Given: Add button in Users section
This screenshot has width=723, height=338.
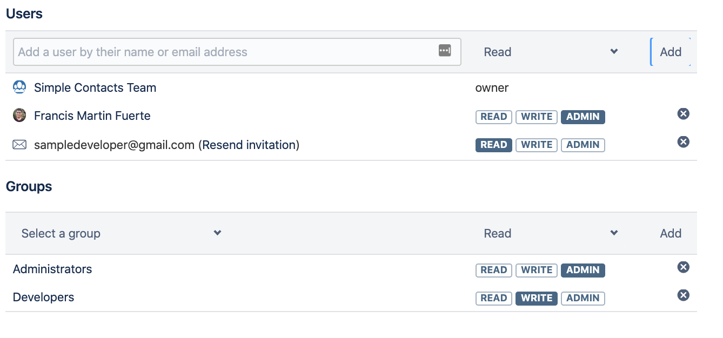Looking at the screenshot, I should (x=671, y=52).
